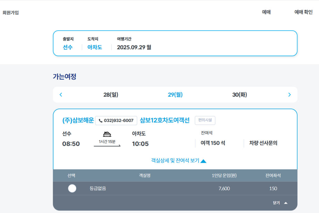The height and width of the screenshot is (213, 319).
Task: Click the left arrow to view earlier dates
Action: [61, 94]
